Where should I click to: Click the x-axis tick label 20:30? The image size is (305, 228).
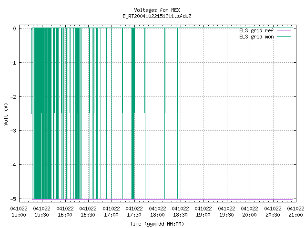coord(273,215)
